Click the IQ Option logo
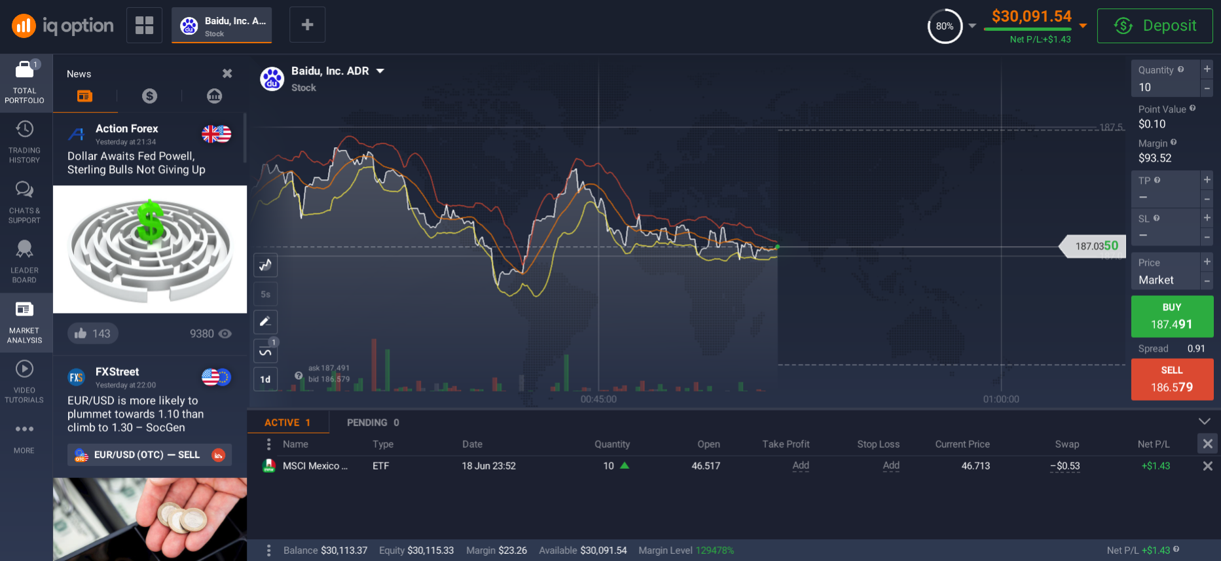Image resolution: width=1221 pixels, height=561 pixels. [63, 26]
